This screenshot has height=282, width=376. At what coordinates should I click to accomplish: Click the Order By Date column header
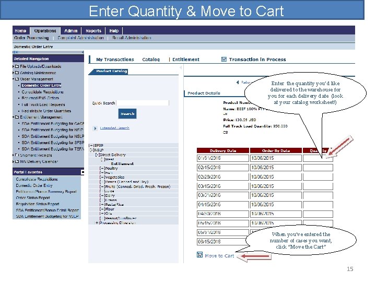point(276,150)
